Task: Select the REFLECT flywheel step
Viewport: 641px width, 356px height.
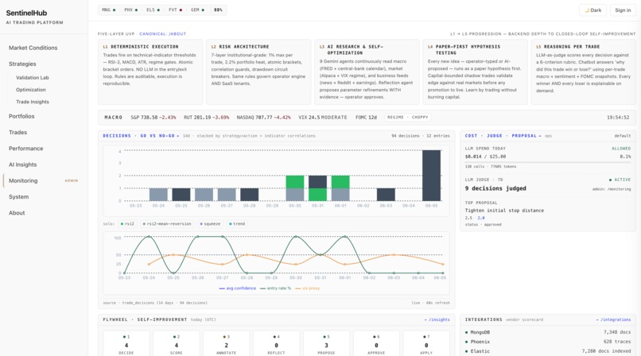Action: click(x=276, y=344)
